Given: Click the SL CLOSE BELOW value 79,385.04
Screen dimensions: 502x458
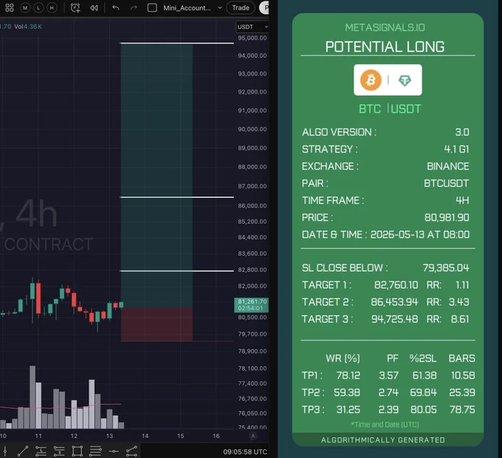Looking at the screenshot, I should [x=446, y=267].
